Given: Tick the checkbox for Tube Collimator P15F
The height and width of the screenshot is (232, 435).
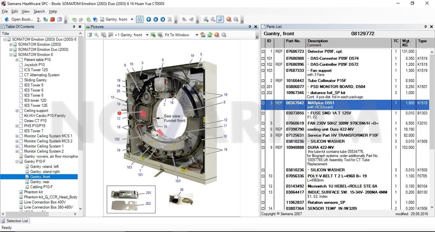Looking at the screenshot, I should [263, 81].
